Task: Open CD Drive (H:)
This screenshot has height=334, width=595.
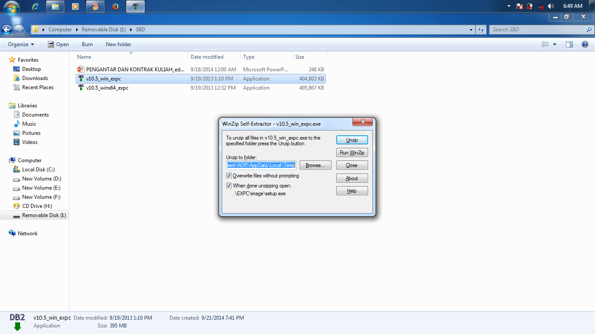Action: pos(37,206)
